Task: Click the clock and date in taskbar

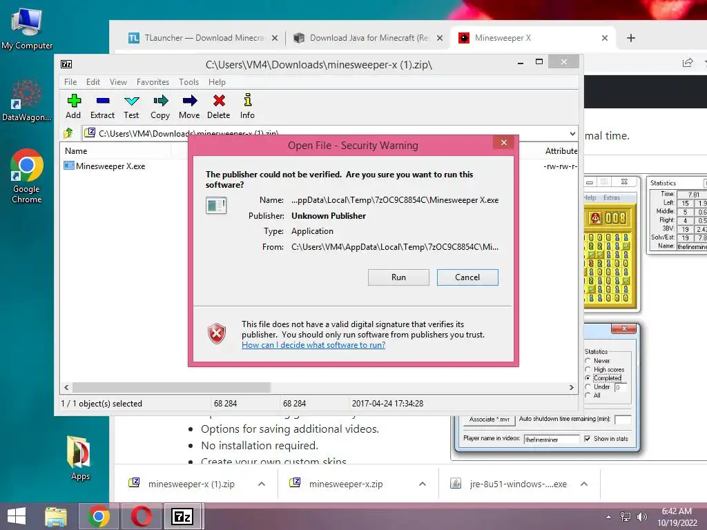Action: point(677,517)
